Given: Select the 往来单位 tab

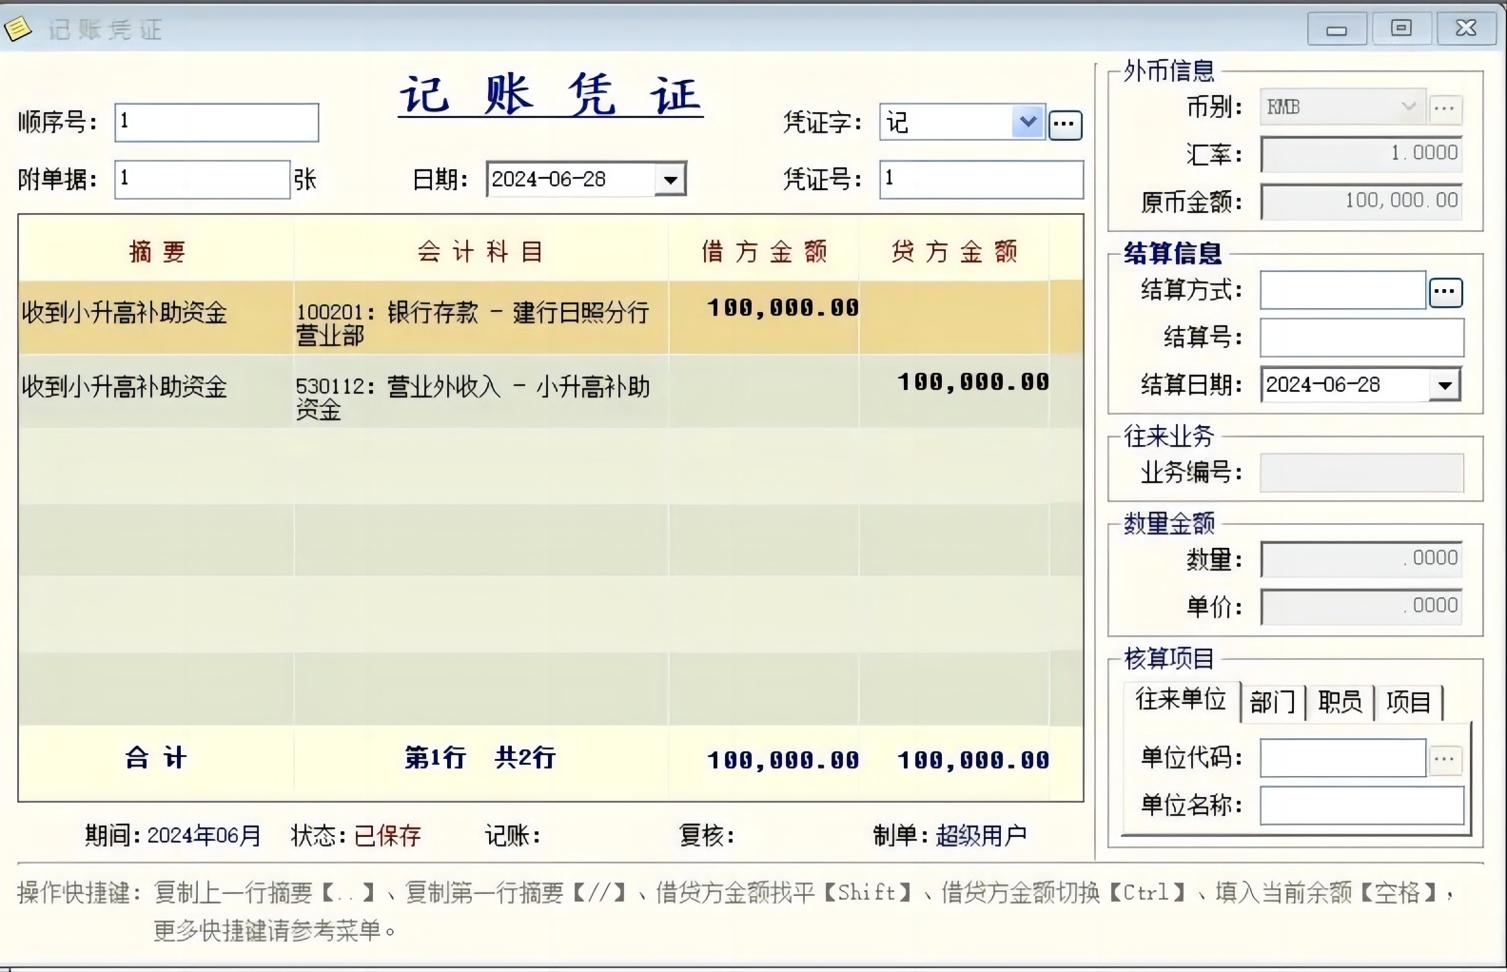Looking at the screenshot, I should [x=1181, y=701].
